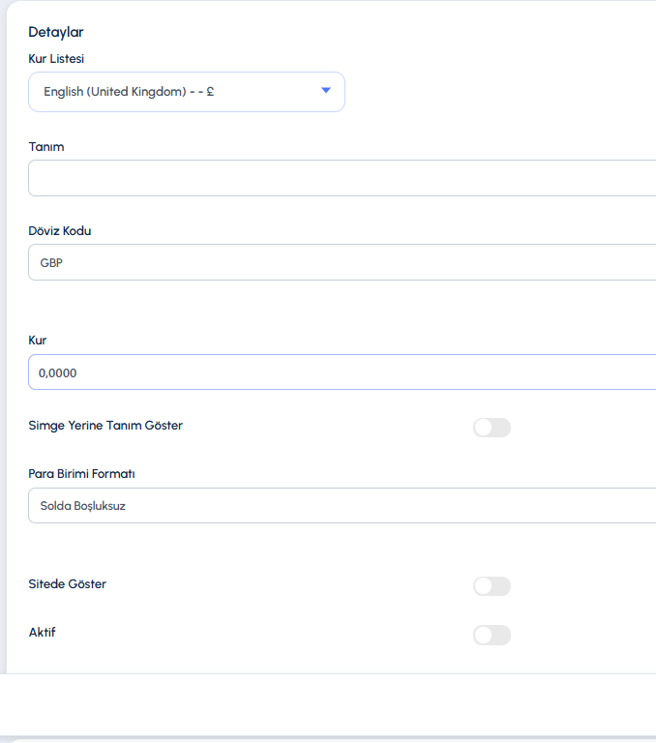Click the Tanım field label
This screenshot has width=656, height=743.
pos(46,147)
